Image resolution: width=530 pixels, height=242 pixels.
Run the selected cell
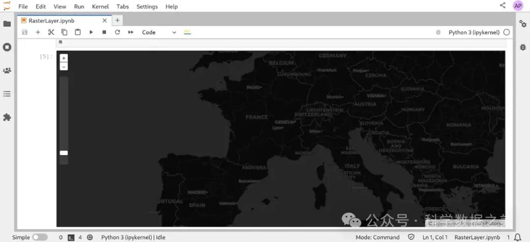tap(91, 32)
